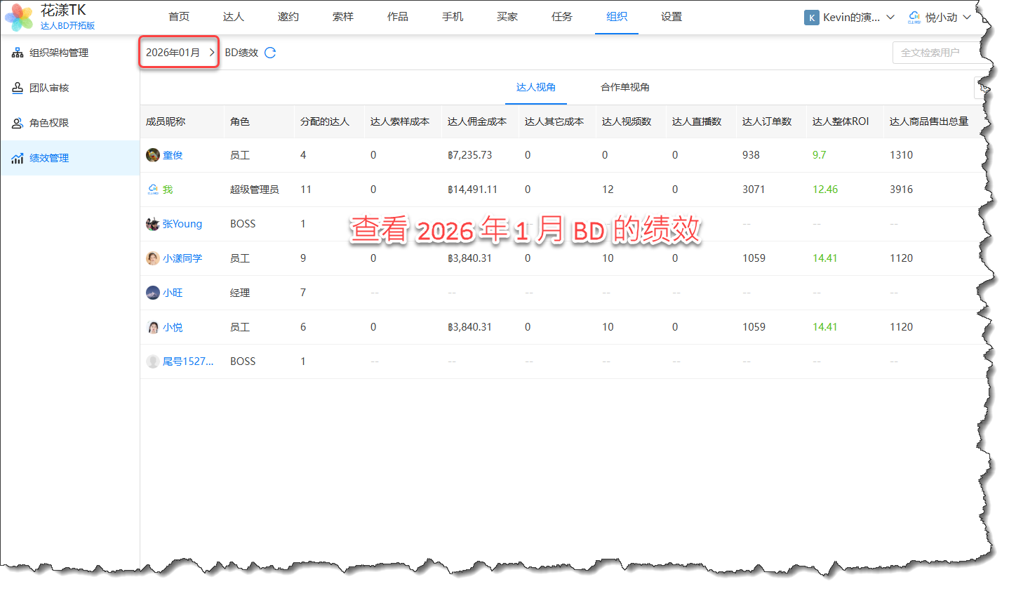Open member link 张Young
1009x591 pixels.
click(x=182, y=224)
